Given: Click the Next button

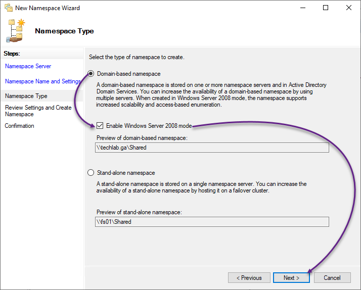Looking at the screenshot, I should coord(291,277).
